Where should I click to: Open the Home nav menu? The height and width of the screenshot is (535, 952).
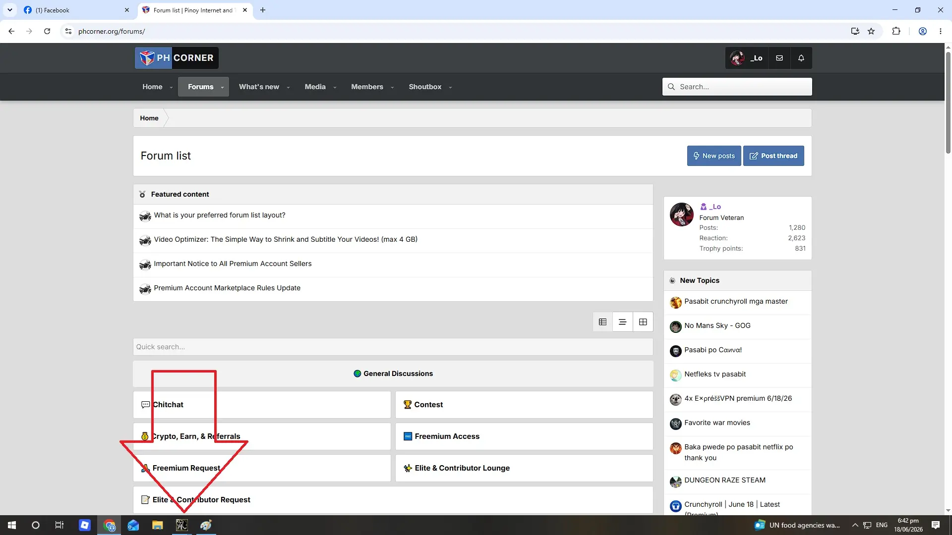pyautogui.click(x=152, y=87)
